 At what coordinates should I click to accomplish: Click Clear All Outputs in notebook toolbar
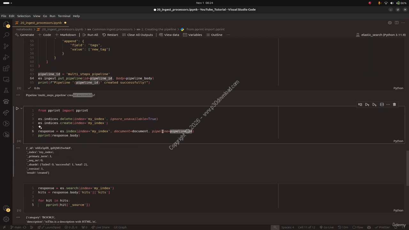137,35
